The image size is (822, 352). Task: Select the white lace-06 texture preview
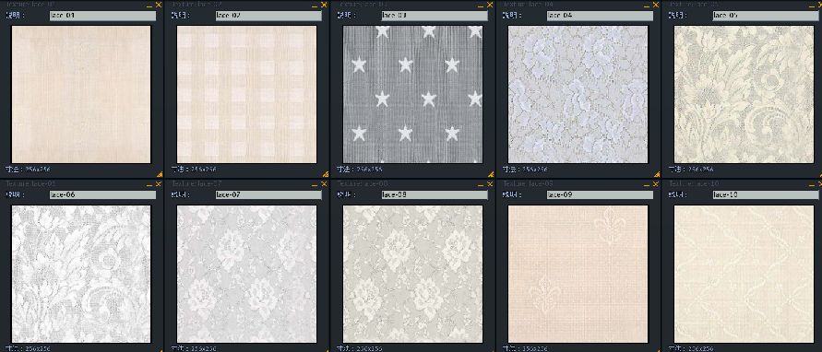[x=81, y=274]
